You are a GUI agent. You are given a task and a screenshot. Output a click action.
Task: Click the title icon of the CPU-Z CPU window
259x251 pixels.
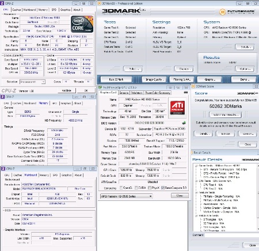2,3
